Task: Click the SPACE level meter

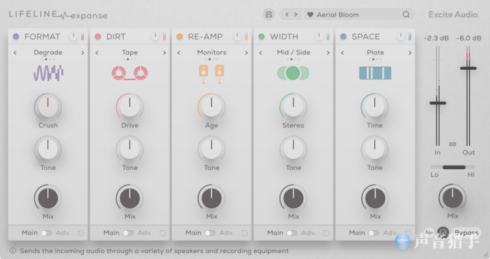Action: click(410, 37)
